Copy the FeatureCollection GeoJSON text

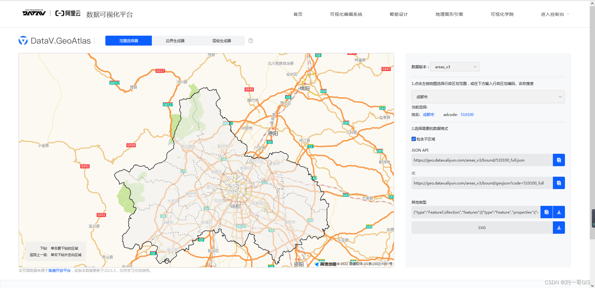tap(546, 212)
